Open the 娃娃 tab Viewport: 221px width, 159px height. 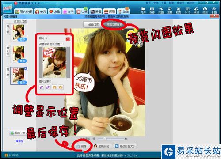tap(123, 11)
